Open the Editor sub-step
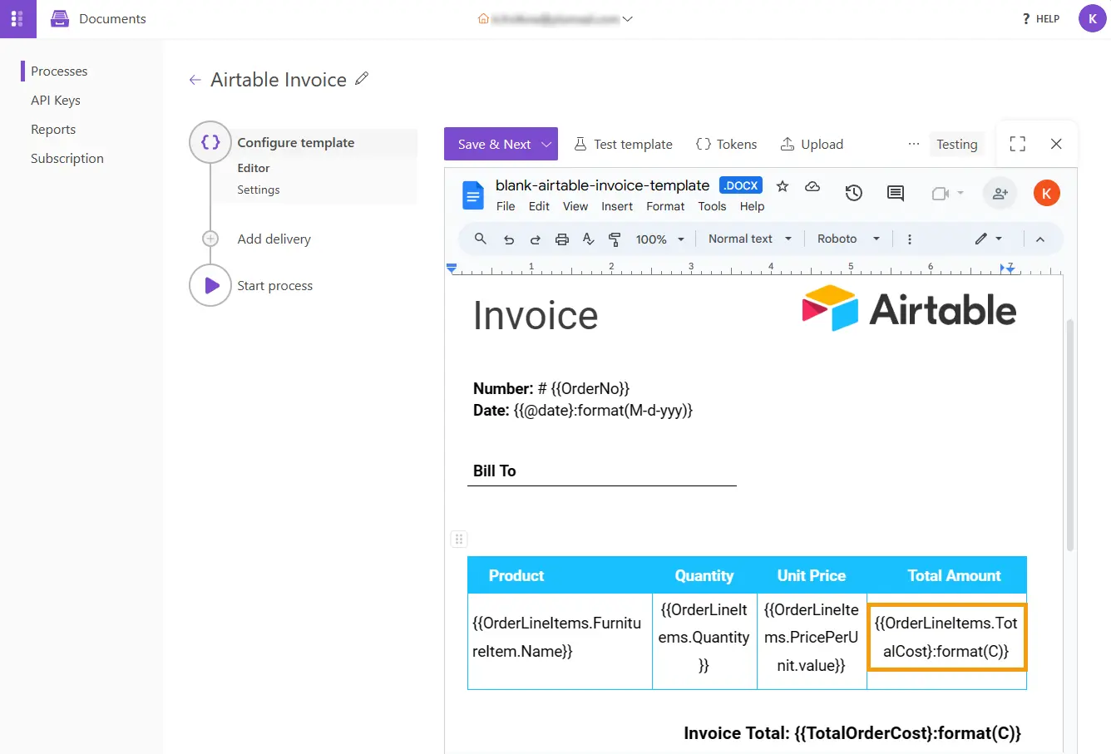Image resolution: width=1111 pixels, height=754 pixels. point(254,168)
